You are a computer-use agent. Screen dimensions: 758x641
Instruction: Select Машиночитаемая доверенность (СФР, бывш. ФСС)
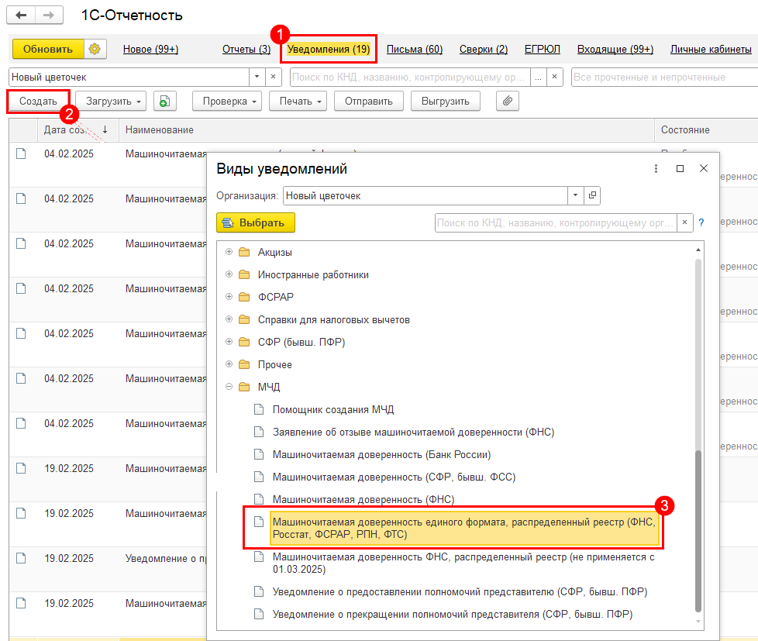[394, 477]
